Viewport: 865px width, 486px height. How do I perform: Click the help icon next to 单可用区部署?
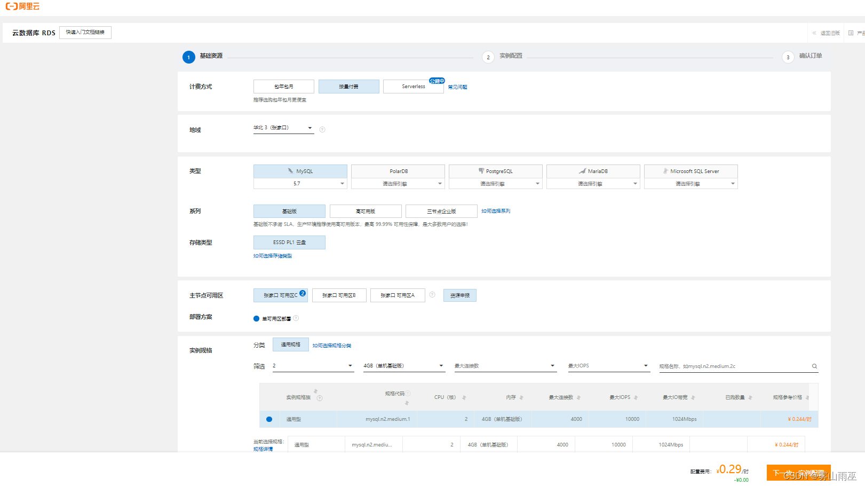tap(296, 318)
